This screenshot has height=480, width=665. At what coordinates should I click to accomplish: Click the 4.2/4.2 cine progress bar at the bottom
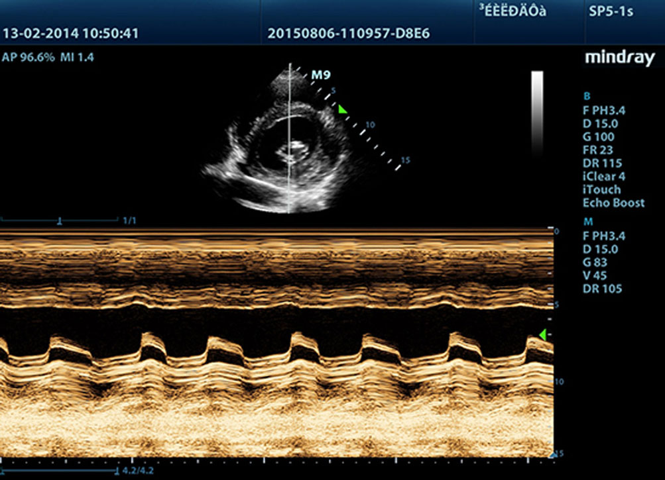click(58, 471)
